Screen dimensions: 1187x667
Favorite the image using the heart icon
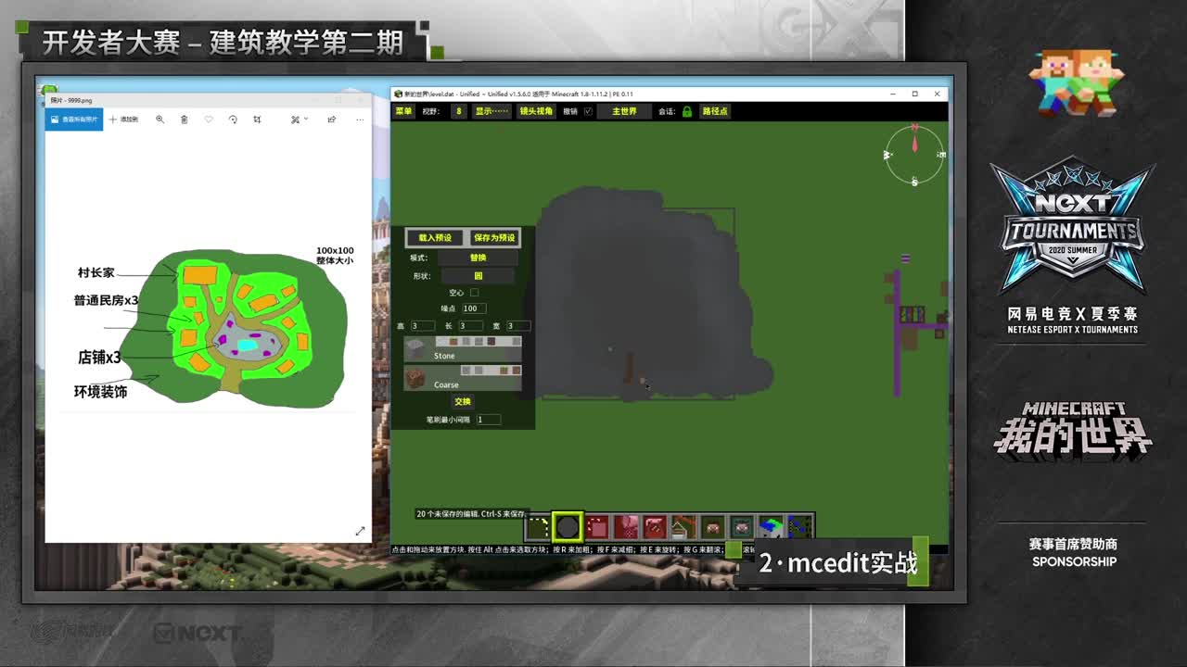coord(209,120)
